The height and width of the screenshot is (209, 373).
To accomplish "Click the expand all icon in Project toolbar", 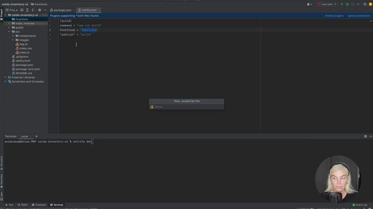I will click(27, 10).
